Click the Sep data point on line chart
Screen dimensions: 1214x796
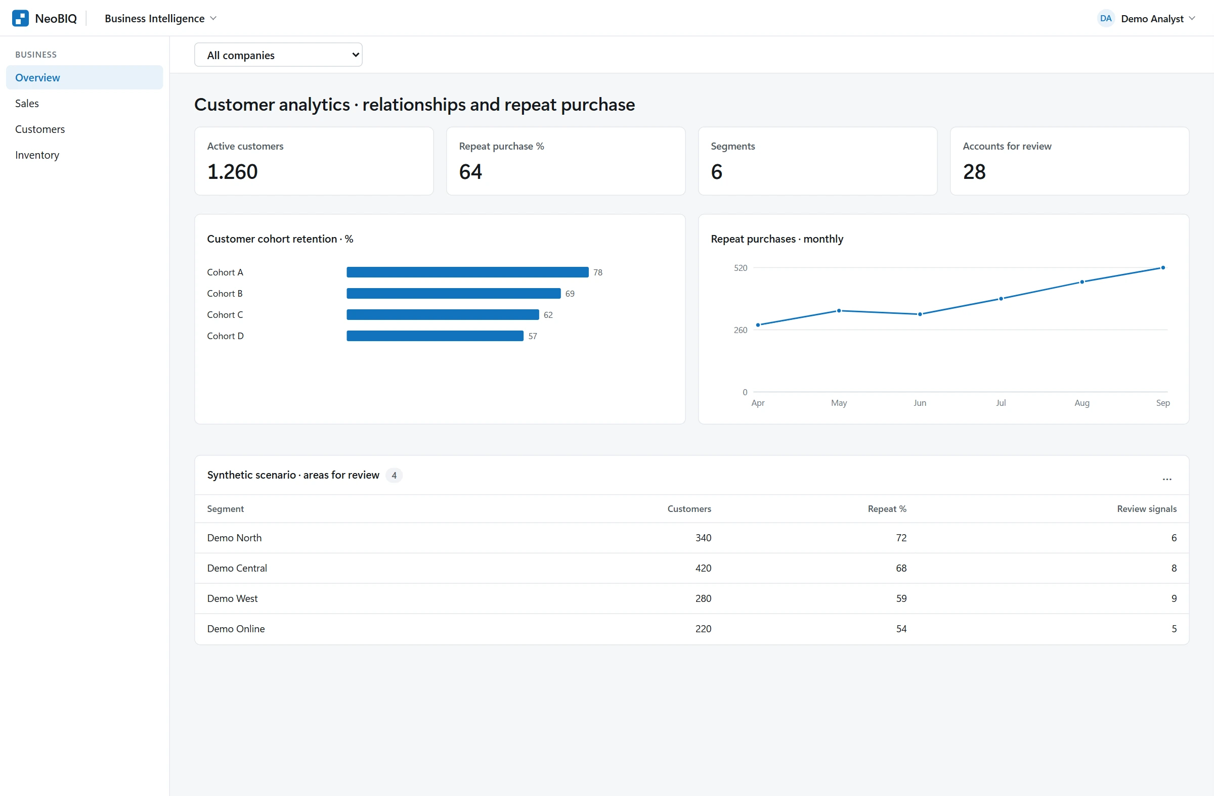click(x=1163, y=267)
